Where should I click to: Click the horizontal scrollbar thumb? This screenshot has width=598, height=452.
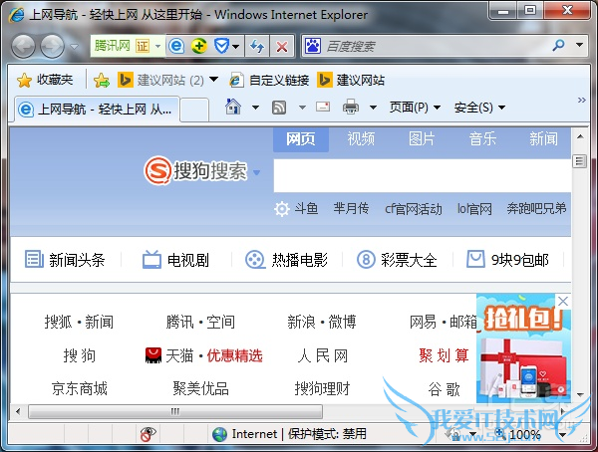coord(175,411)
